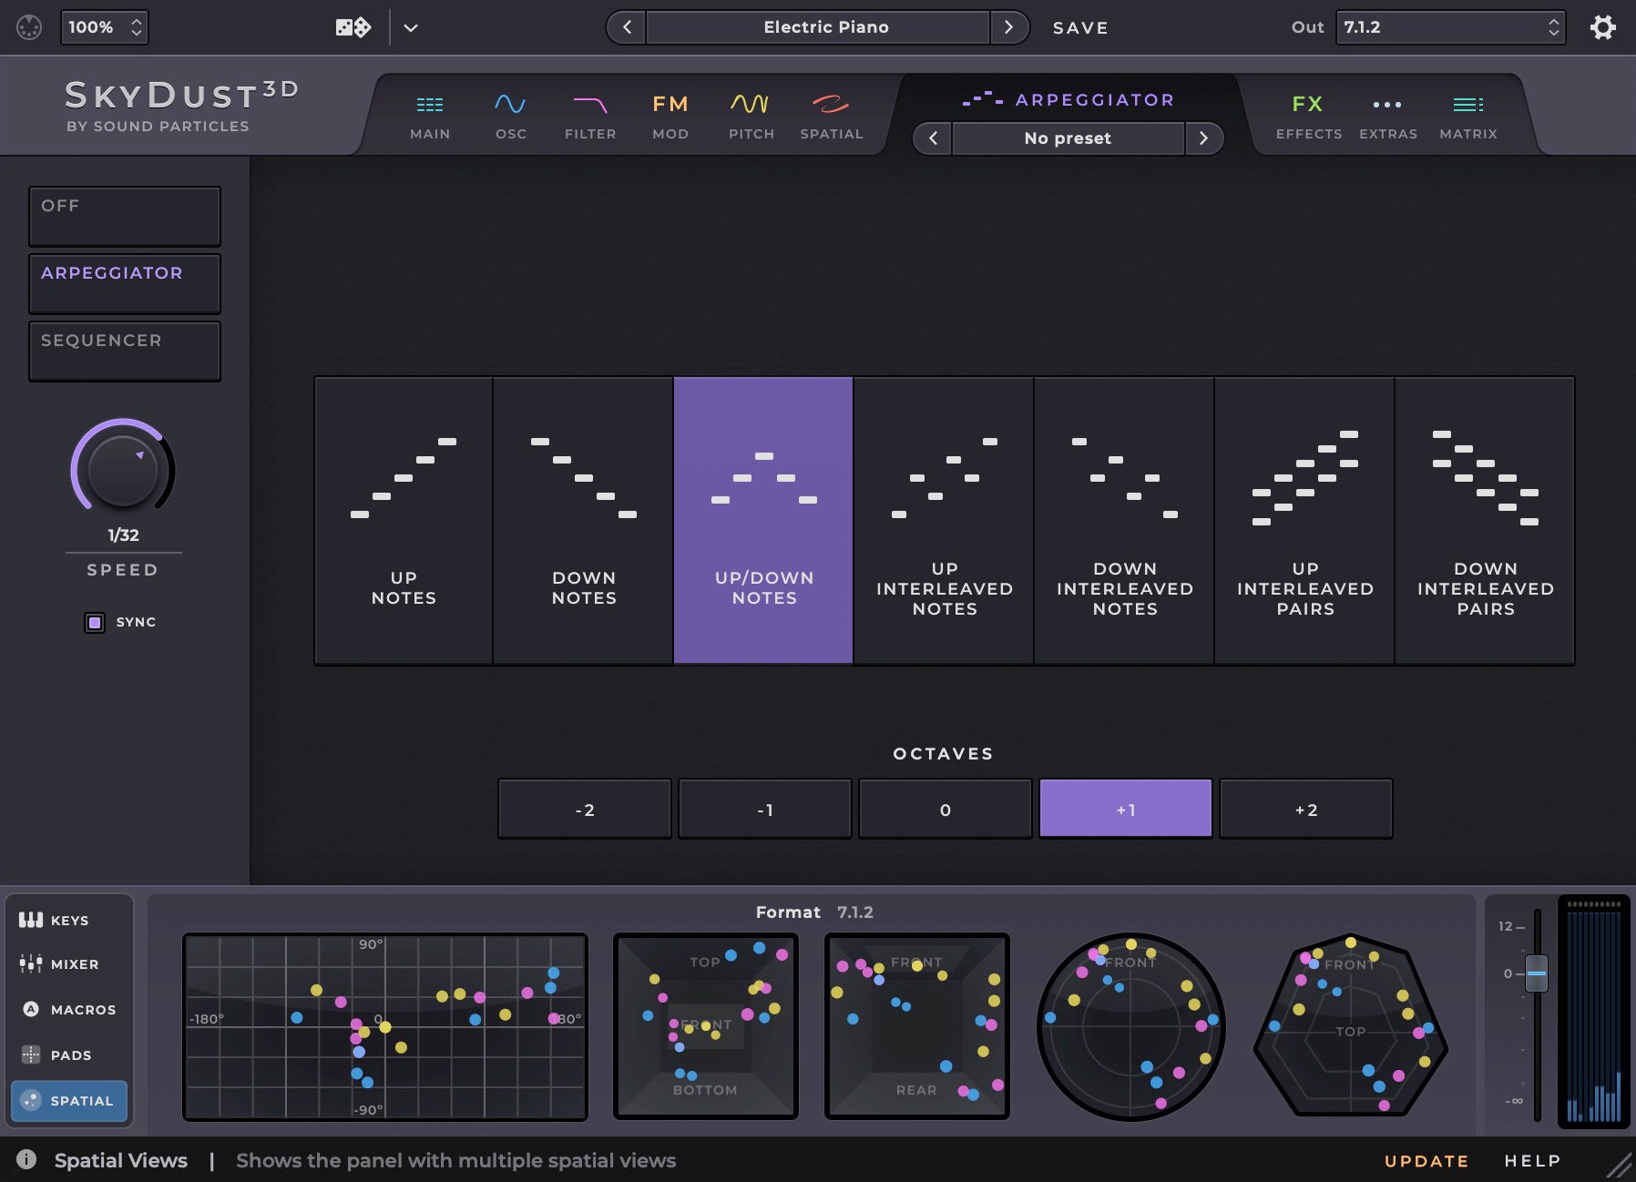Open the Matrix section
The height and width of the screenshot is (1182, 1636).
(1468, 114)
